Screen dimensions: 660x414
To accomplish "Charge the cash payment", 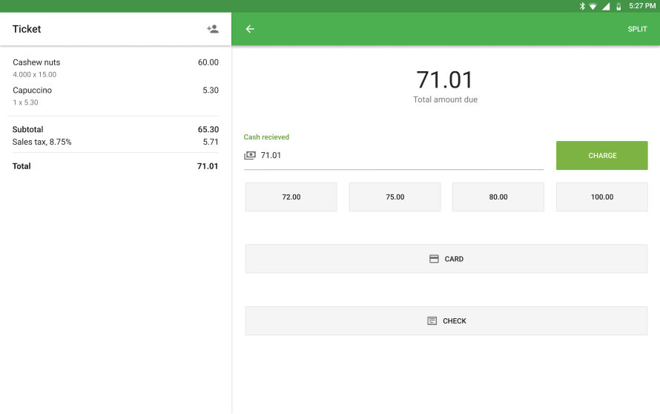I will [602, 155].
